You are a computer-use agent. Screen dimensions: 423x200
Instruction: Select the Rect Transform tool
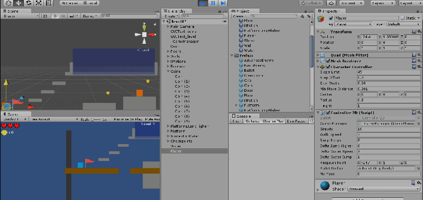click(49, 3)
